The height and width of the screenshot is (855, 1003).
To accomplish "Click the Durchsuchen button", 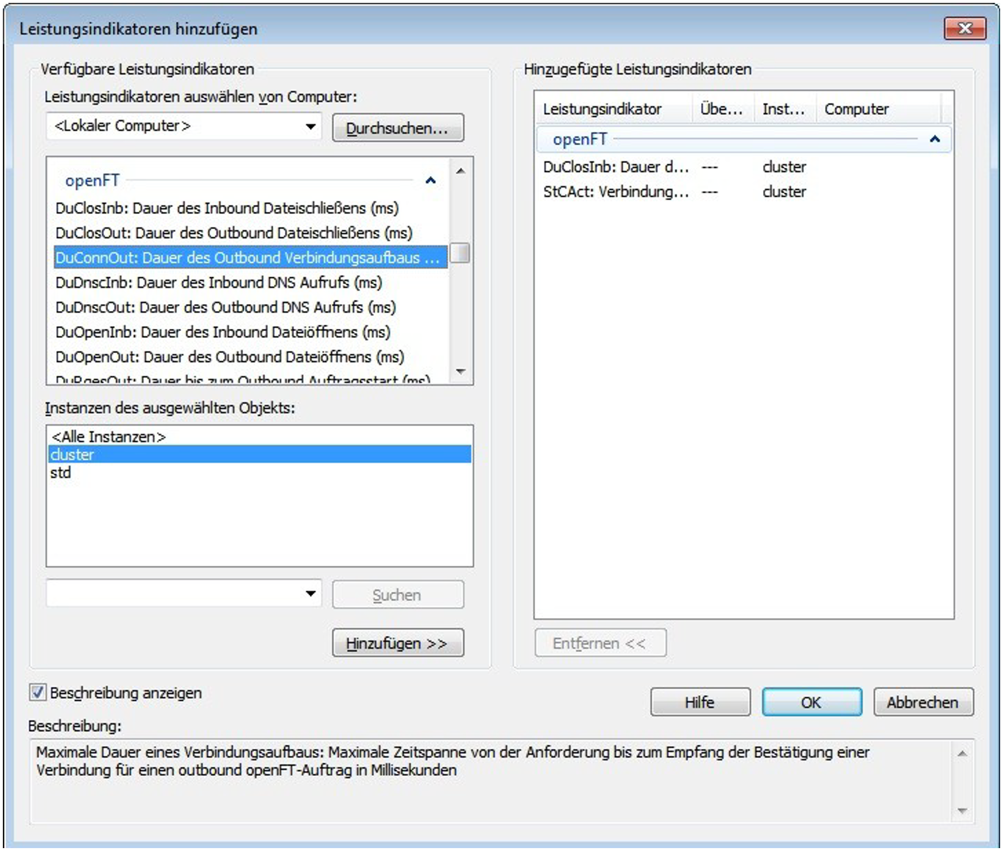I will (x=397, y=128).
